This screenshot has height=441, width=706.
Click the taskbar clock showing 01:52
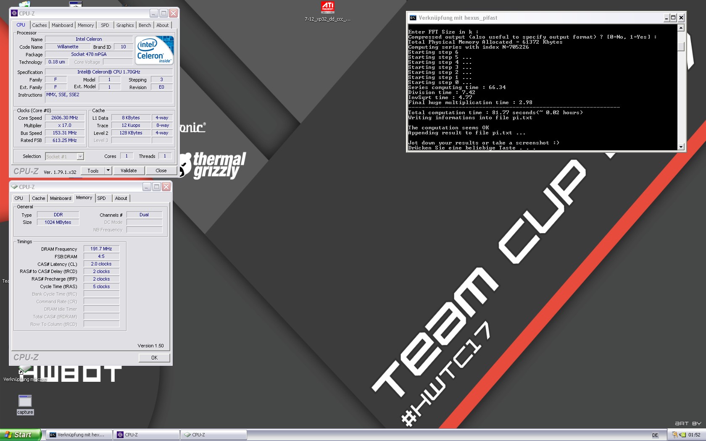[694, 435]
